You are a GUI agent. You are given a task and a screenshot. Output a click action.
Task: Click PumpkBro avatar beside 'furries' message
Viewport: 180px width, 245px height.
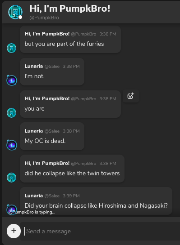coord(11,48)
